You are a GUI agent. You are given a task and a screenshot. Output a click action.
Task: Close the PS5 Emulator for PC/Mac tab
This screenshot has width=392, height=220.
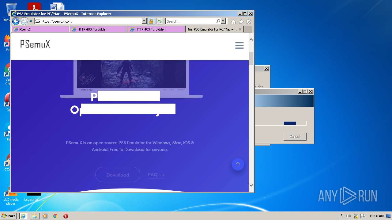point(240,29)
